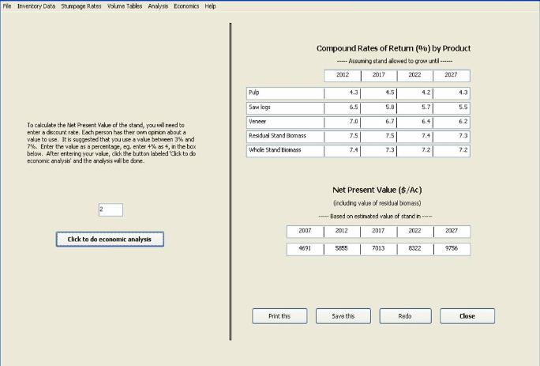Select the Pulp product row label
The image size is (540, 366).
pyautogui.click(x=284, y=93)
